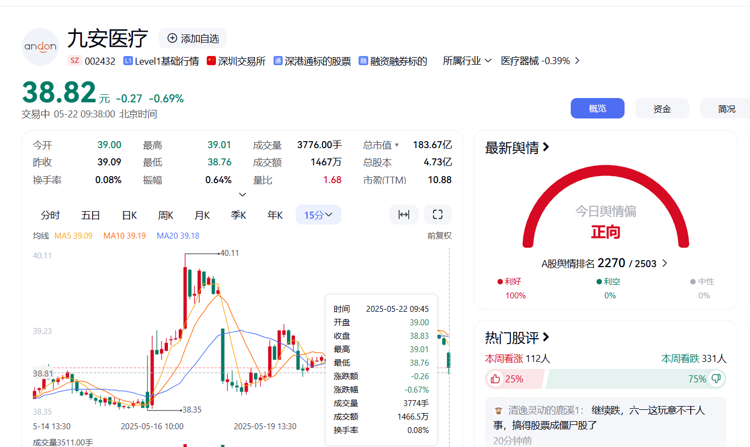Click the 利空 0% sentiment legend
The image size is (750, 447).
click(x=609, y=288)
